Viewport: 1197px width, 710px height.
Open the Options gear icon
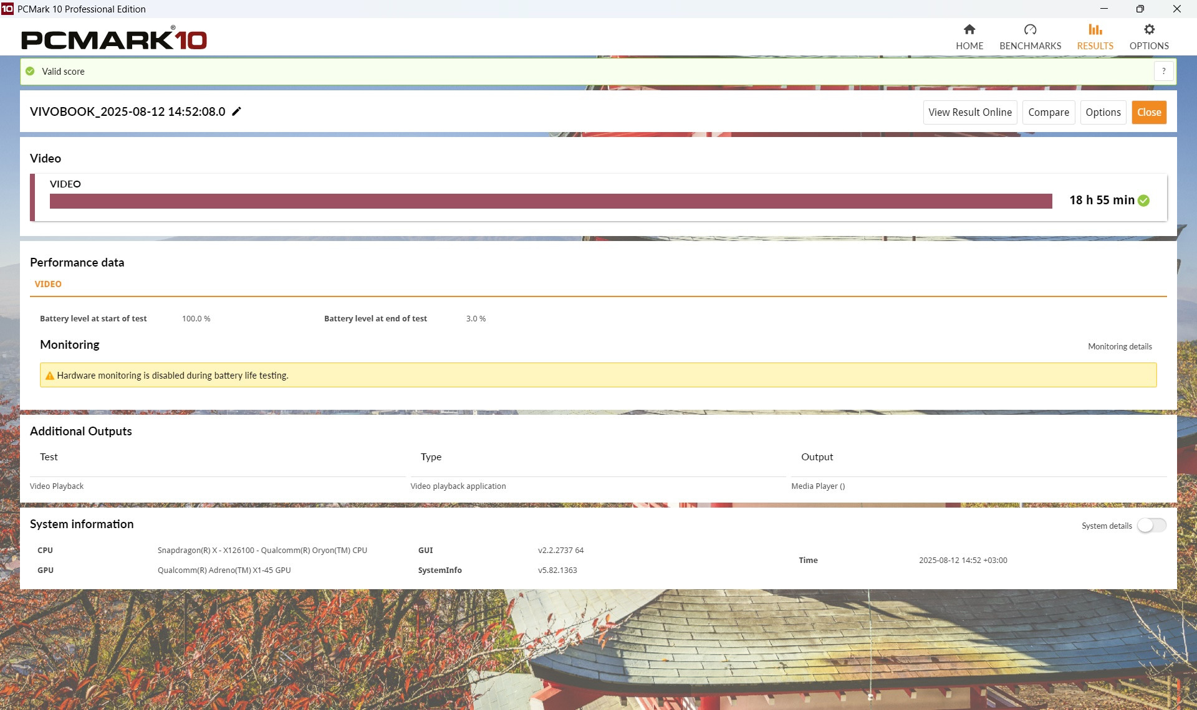click(1149, 29)
